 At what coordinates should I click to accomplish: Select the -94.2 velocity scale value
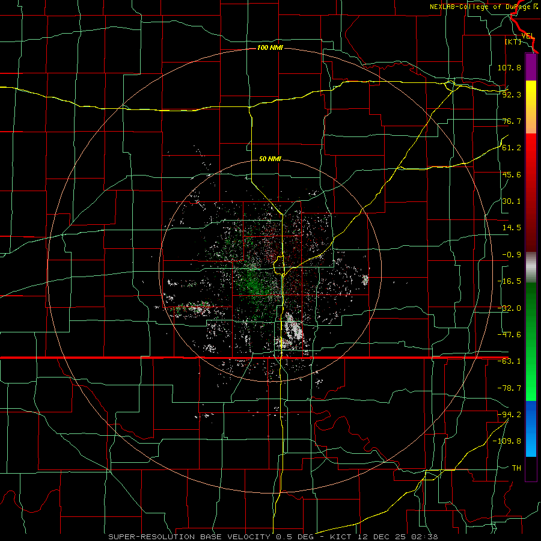509,414
